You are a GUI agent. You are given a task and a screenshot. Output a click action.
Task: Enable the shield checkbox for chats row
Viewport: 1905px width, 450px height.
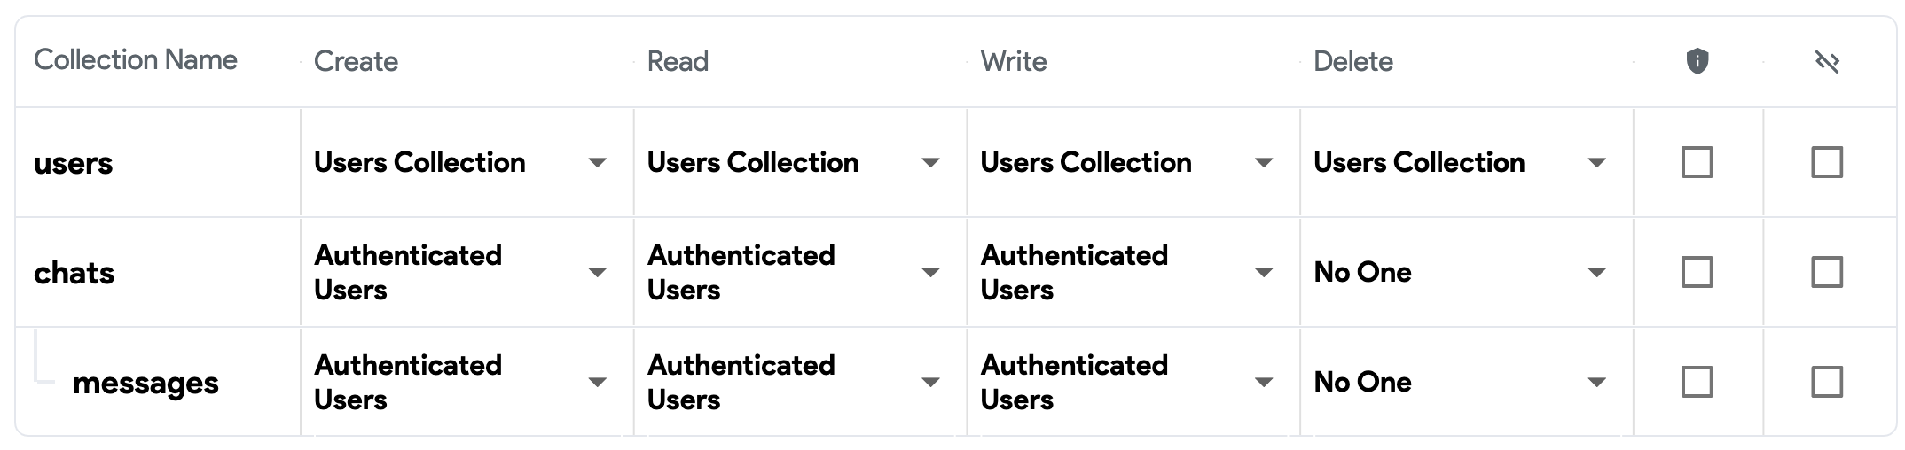coord(1697,272)
